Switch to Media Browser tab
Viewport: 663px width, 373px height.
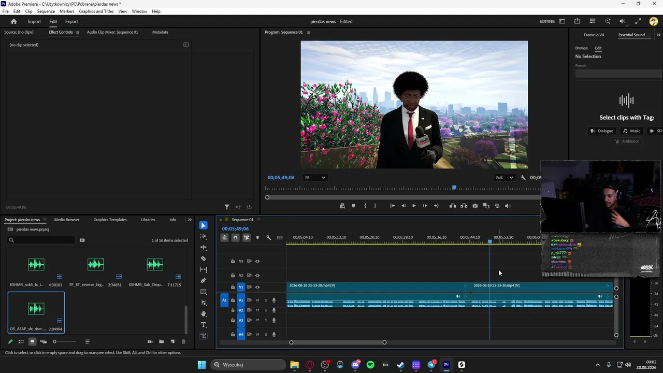point(67,220)
